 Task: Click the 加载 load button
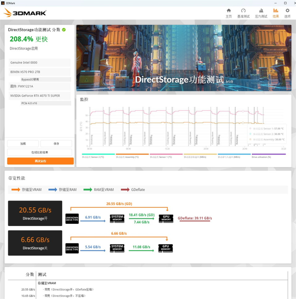tap(23, 143)
